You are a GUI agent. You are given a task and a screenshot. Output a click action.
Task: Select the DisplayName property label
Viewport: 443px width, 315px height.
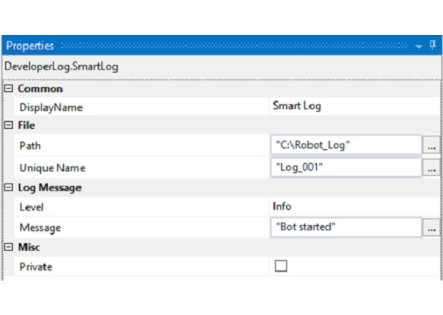point(51,107)
